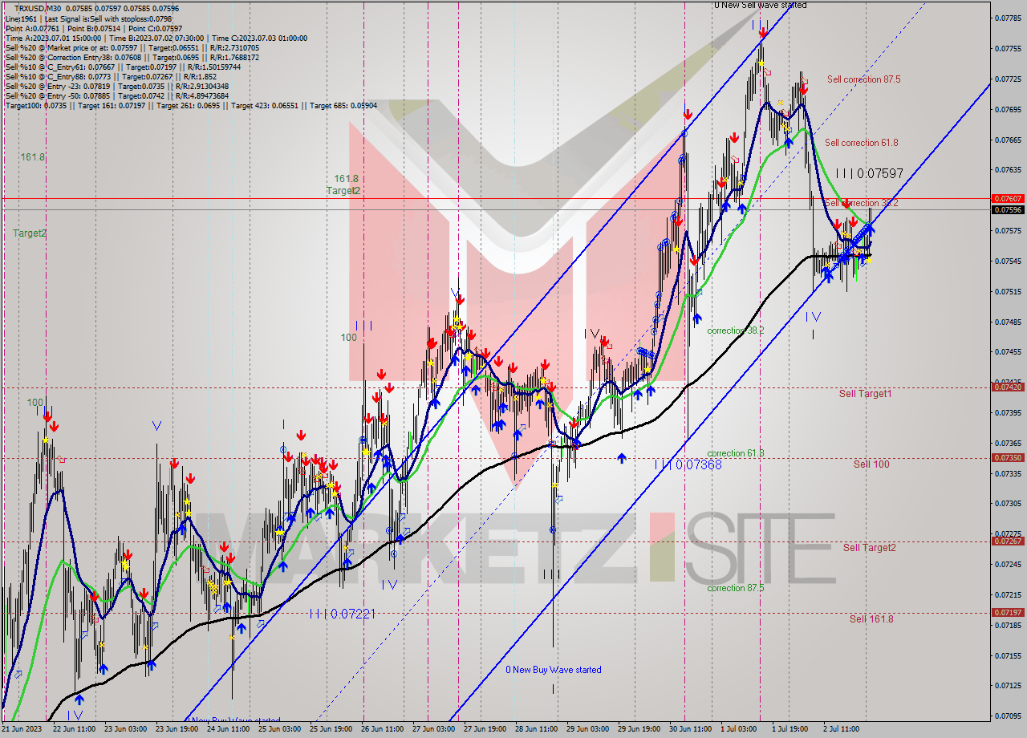Click the '24 Jun 11:00' time axis label
Screen dimensions: 1027x738
click(x=229, y=730)
